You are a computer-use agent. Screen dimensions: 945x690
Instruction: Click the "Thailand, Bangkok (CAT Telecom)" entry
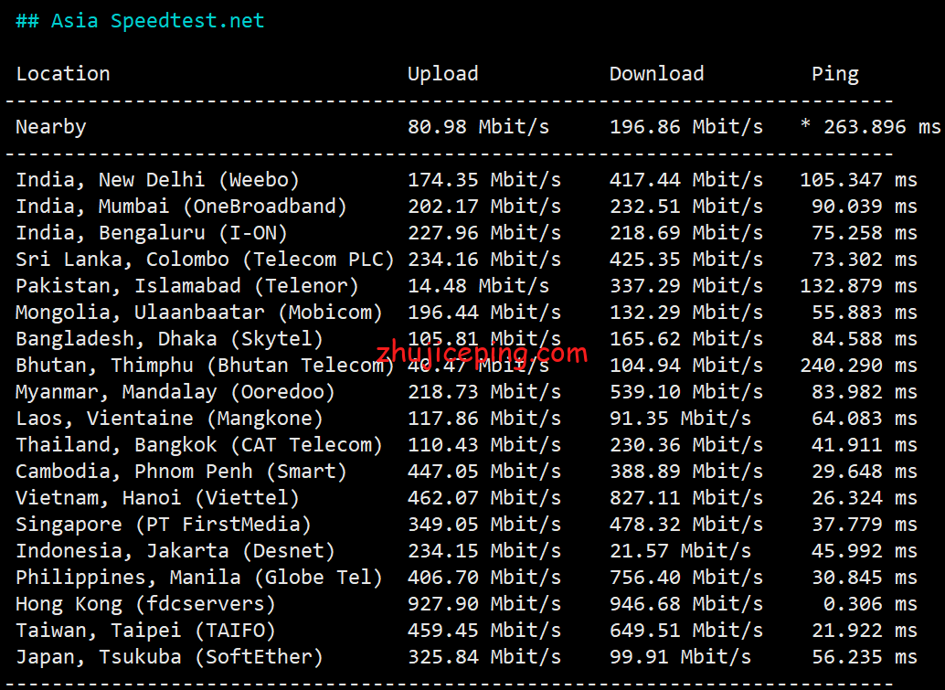pyautogui.click(x=199, y=445)
